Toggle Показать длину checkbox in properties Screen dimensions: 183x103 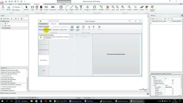click(x=173, y=80)
